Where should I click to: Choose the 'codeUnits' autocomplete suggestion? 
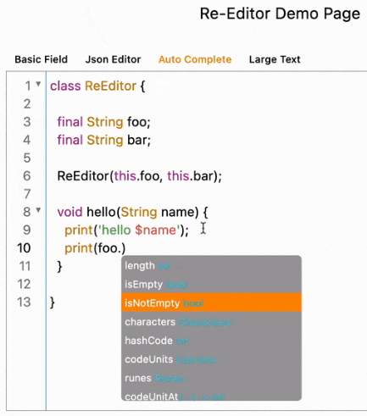[211, 359]
